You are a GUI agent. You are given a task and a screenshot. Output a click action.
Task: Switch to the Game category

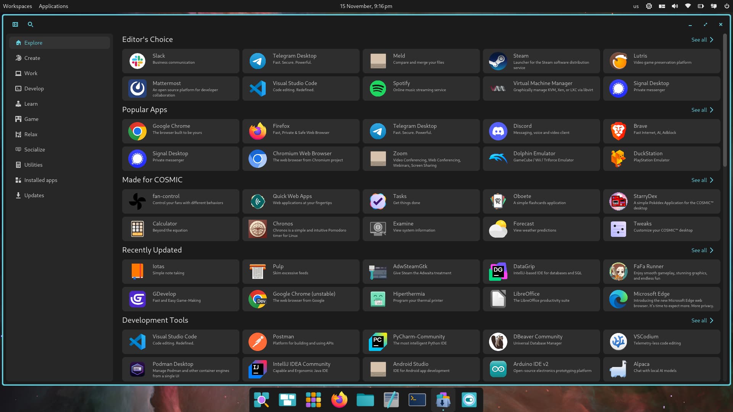(x=60, y=119)
